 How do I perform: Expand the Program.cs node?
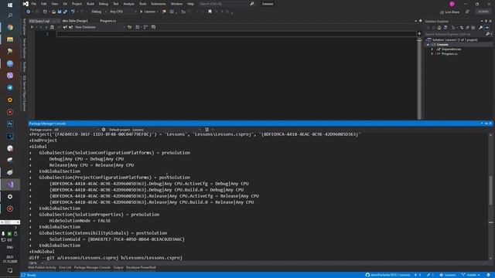432,54
